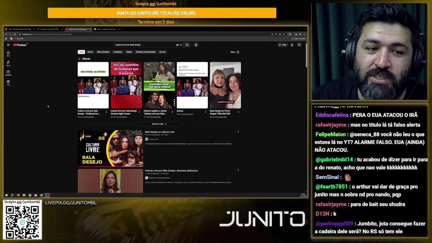Image resolution: width=432 pixels, height=243 pixels.
Task: Click the 'Criar' create button
Action: pos(282,45)
